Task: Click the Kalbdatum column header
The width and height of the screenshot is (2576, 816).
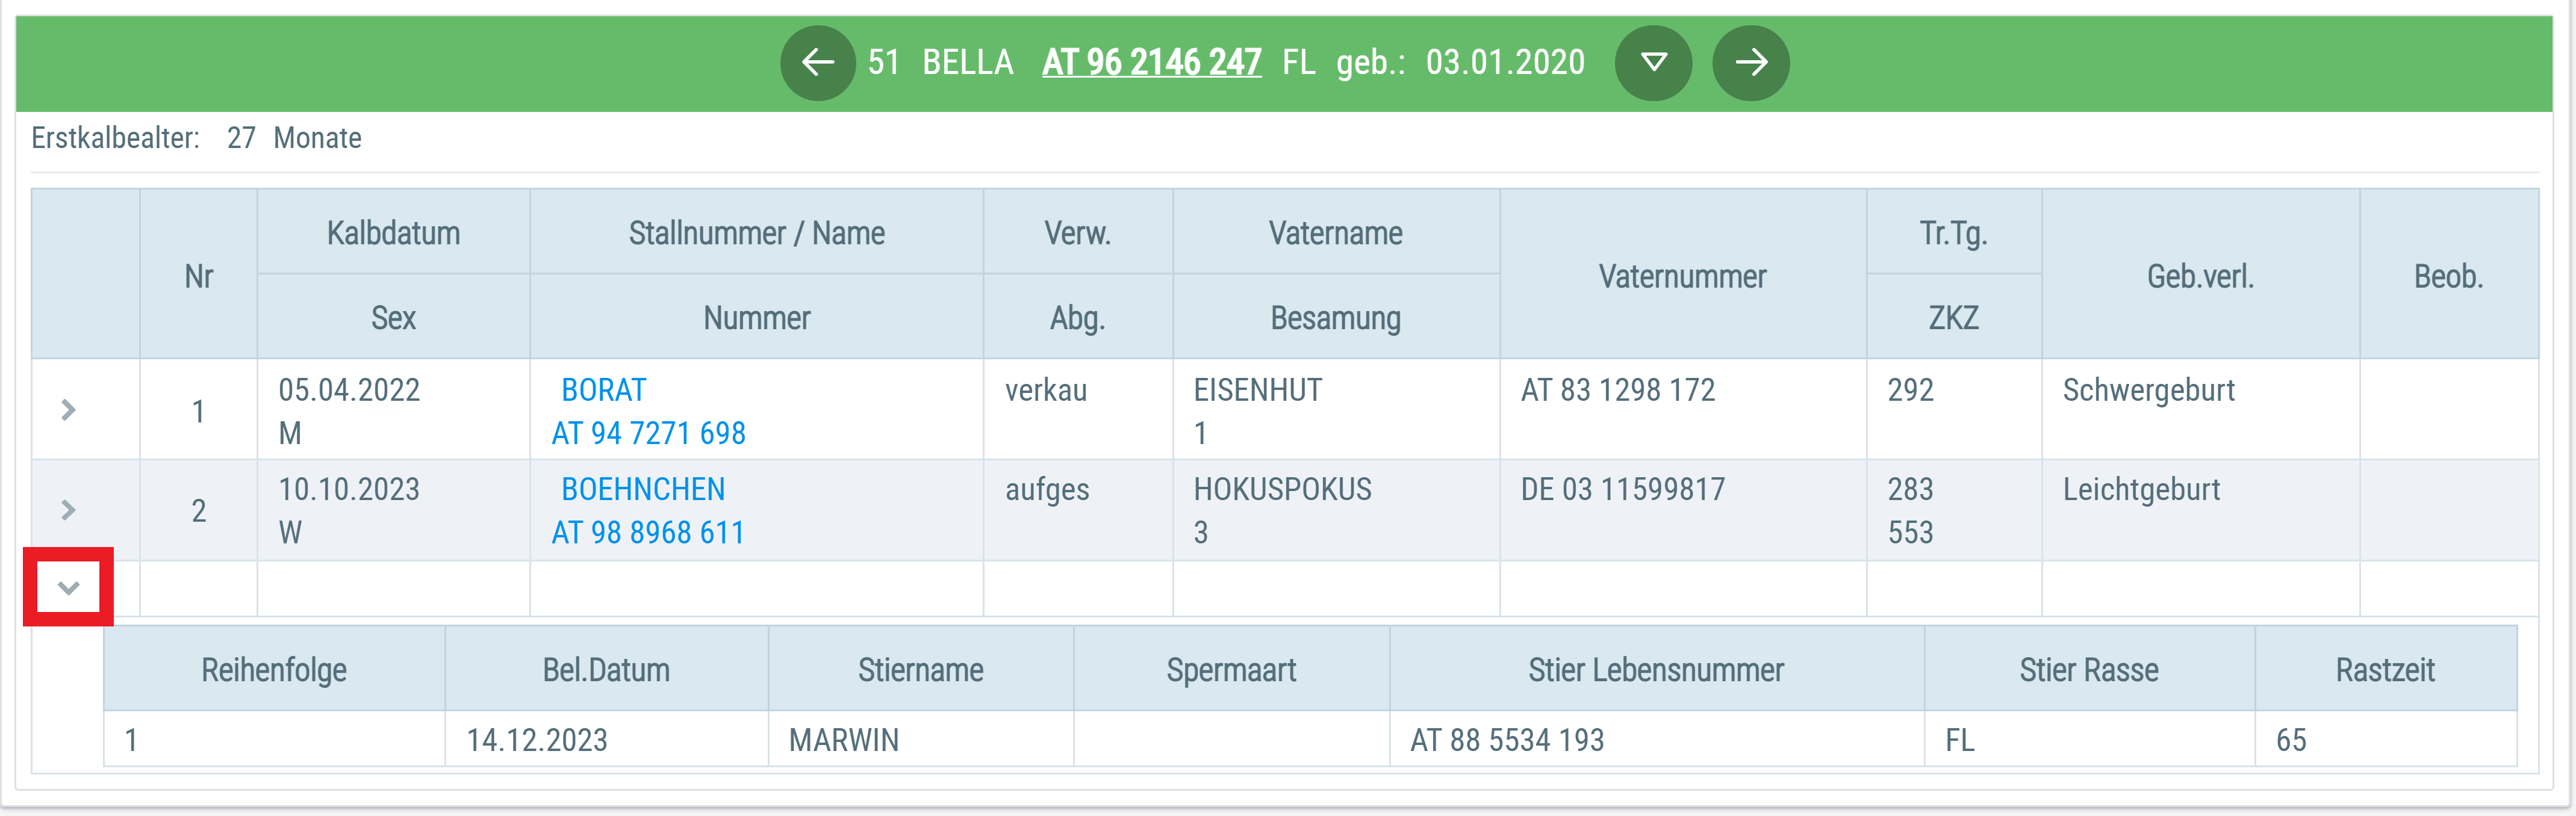Action: click(393, 233)
